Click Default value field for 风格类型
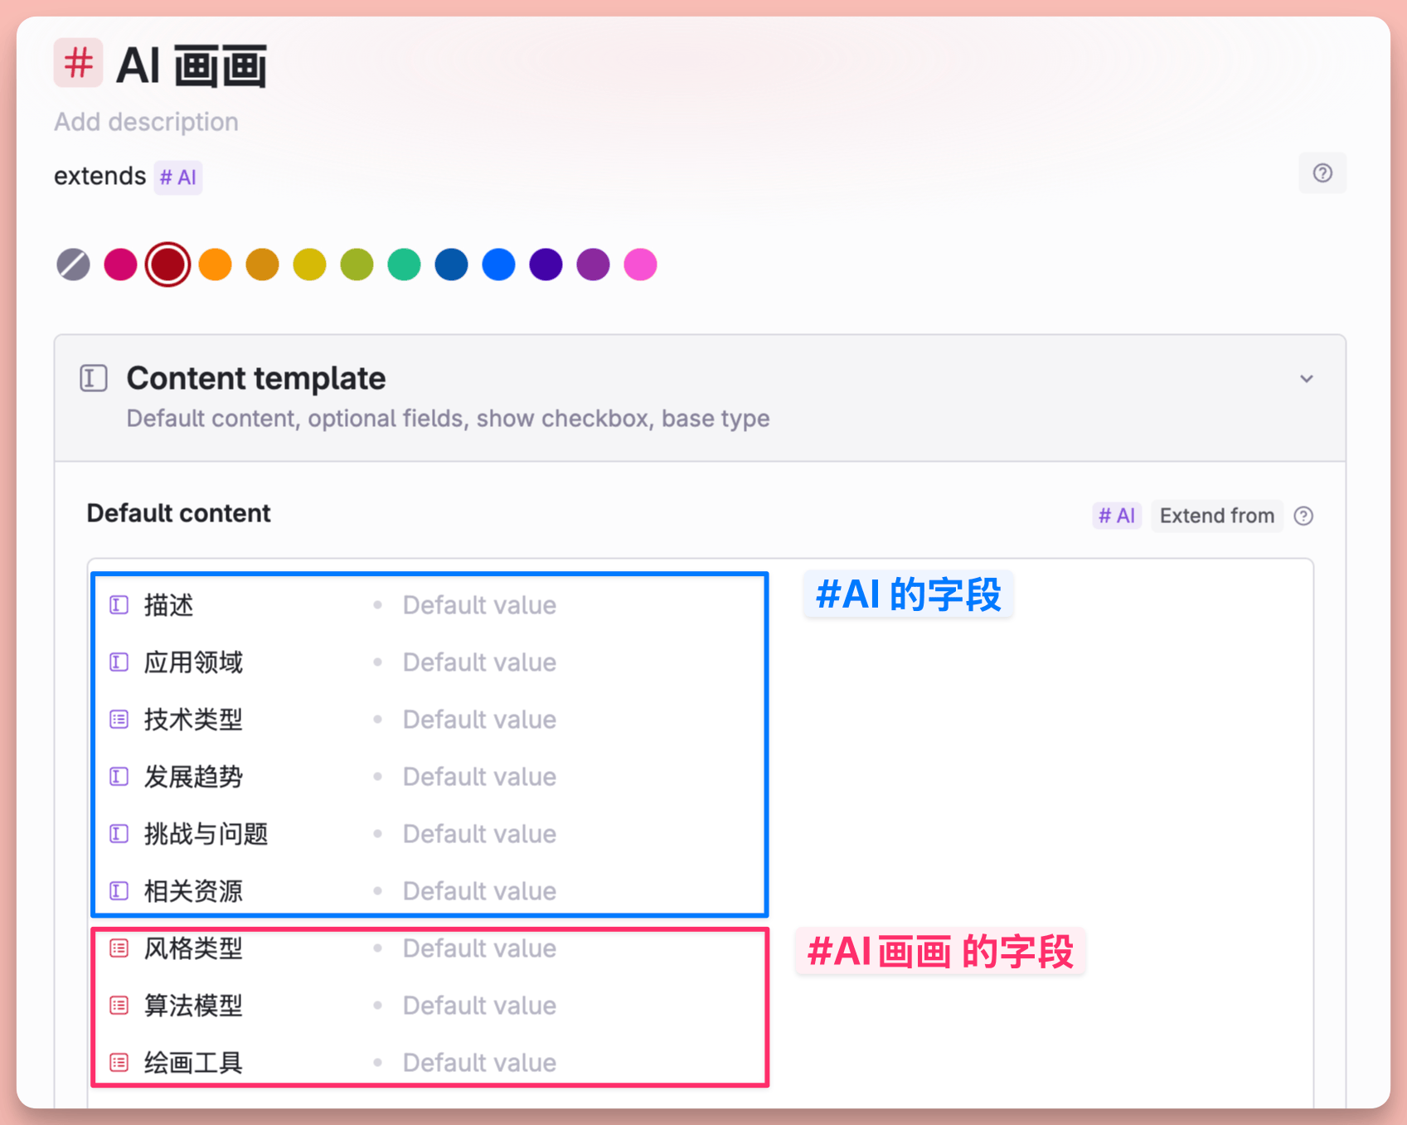 click(479, 948)
